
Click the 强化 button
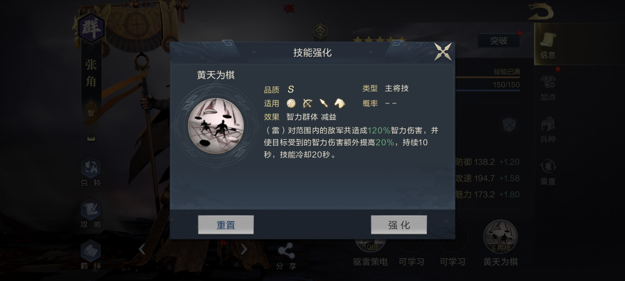point(399,225)
